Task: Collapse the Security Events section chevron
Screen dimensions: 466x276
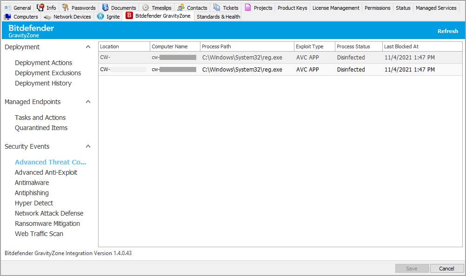Action: [x=88, y=146]
